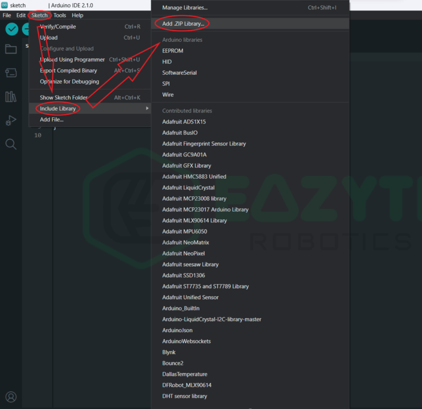Image resolution: width=422 pixels, height=409 pixels.
Task: Select Adafruit Unified Sensor
Action: point(251,298)
